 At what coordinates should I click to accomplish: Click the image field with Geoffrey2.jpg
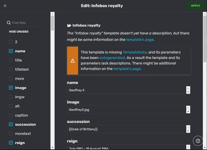126,110
